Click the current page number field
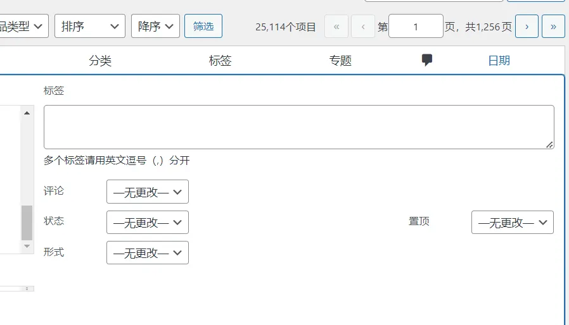Screen dimensions: 569x325 point(416,26)
